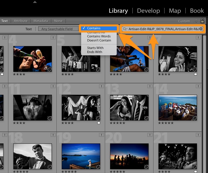Open the Map module
Image resolution: width=208 pixels, height=173 pixels.
coord(175,11)
